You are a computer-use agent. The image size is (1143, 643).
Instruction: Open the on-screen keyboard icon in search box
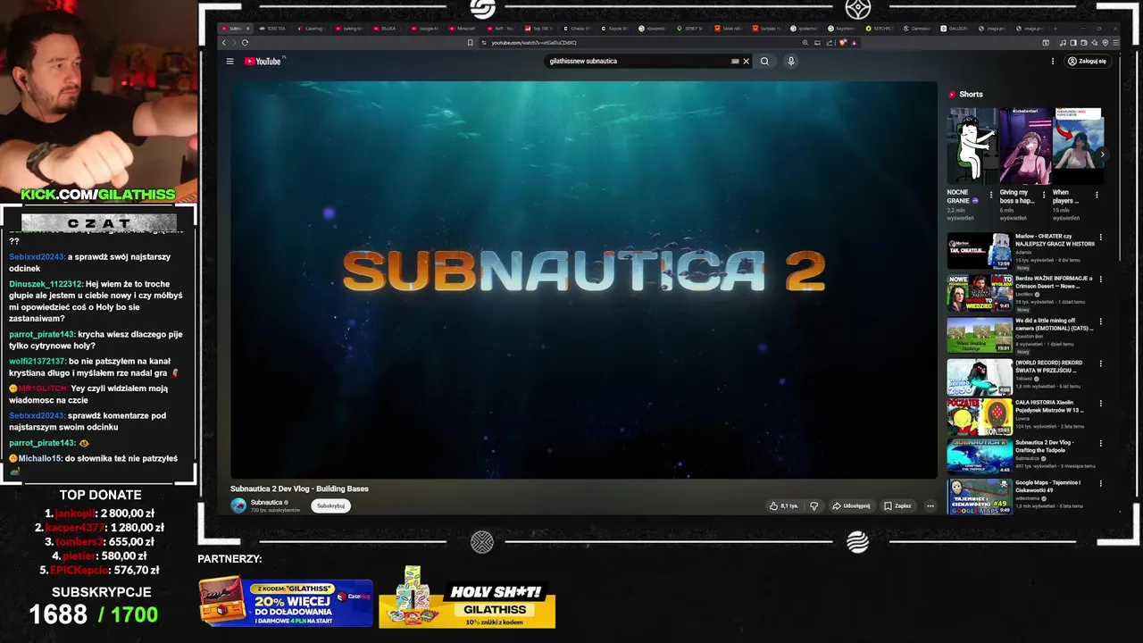point(735,62)
